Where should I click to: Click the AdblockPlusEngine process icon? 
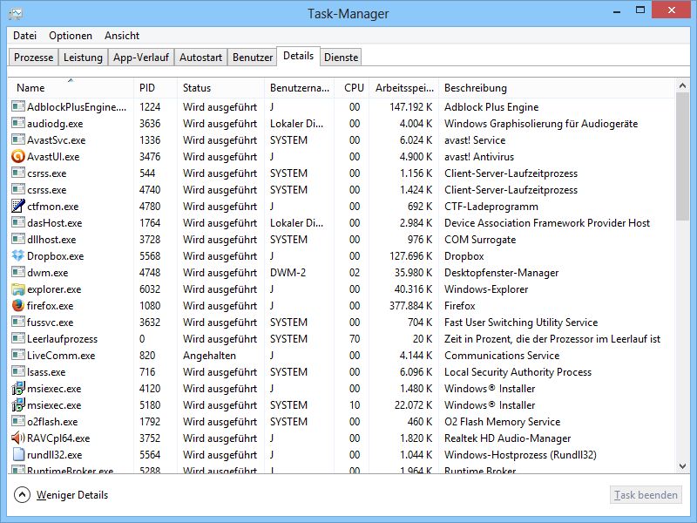point(17,106)
